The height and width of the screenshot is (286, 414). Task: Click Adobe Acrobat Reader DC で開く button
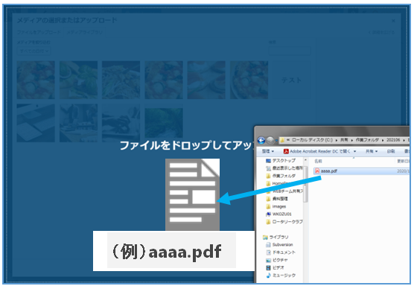point(317,151)
